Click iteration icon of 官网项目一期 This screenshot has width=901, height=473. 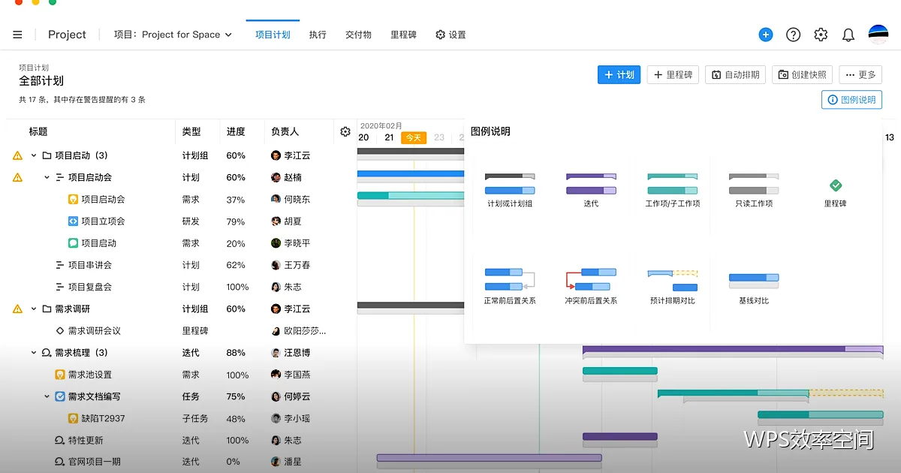pyautogui.click(x=60, y=462)
